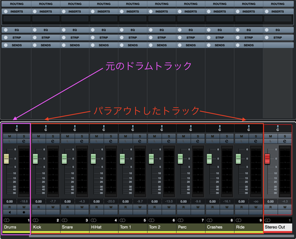The image size is (296, 239).
Task: Select the Ride channel name label
Action: pyautogui.click(x=249, y=227)
